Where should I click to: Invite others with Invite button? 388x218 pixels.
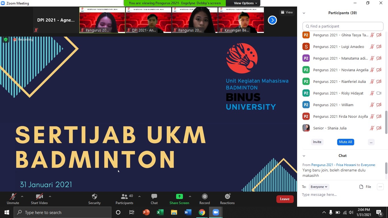(x=317, y=142)
